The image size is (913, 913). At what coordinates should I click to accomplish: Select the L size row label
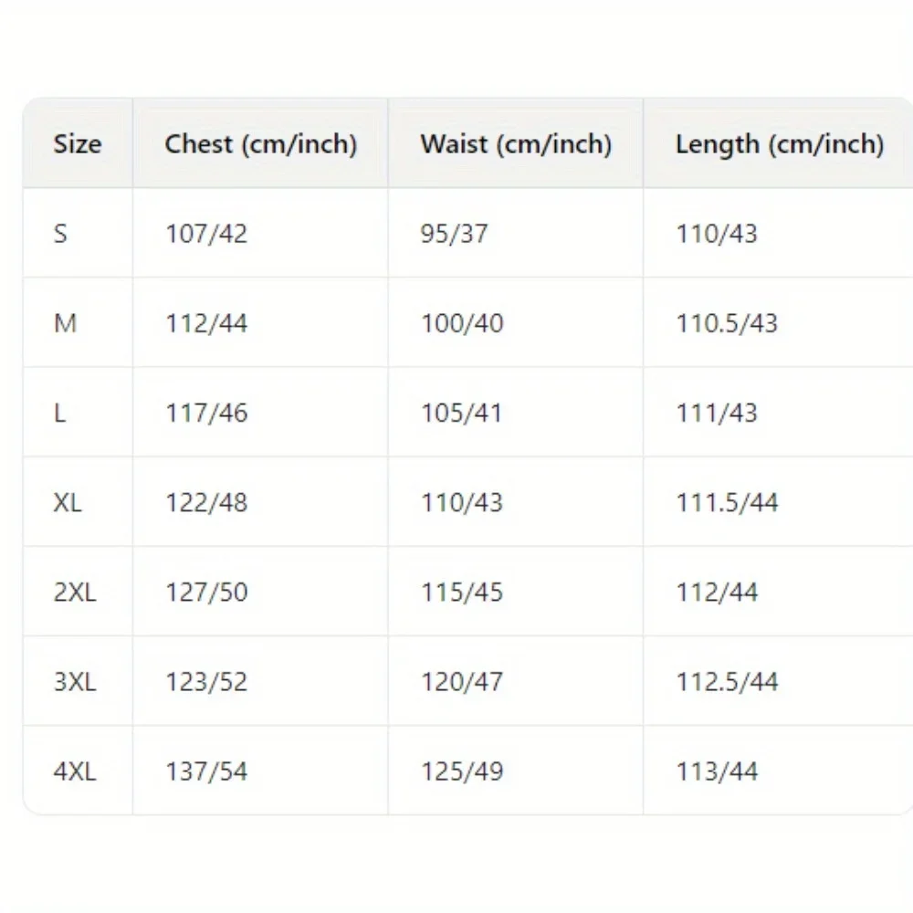click(x=59, y=413)
